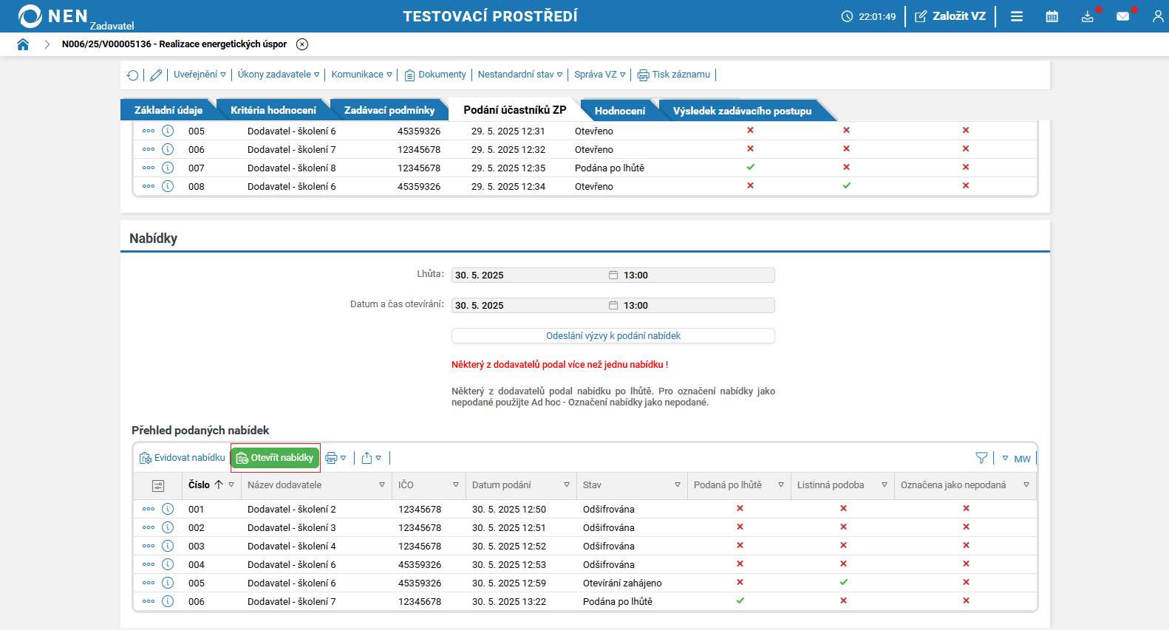Image resolution: width=1169 pixels, height=630 pixels.
Task: Click info icon for offer 003
Action: pyautogui.click(x=168, y=546)
